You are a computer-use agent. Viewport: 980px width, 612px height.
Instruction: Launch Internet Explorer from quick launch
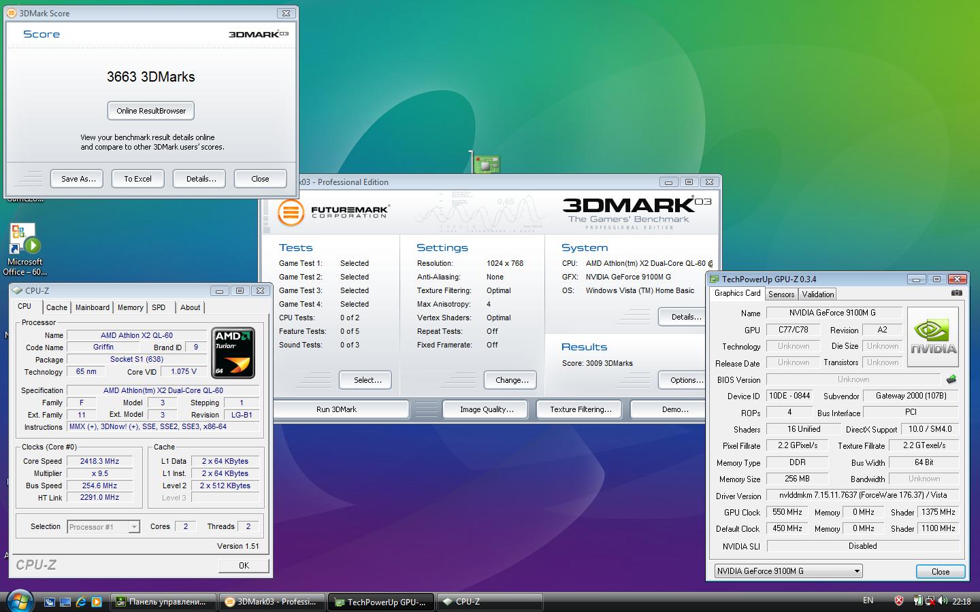(x=81, y=602)
